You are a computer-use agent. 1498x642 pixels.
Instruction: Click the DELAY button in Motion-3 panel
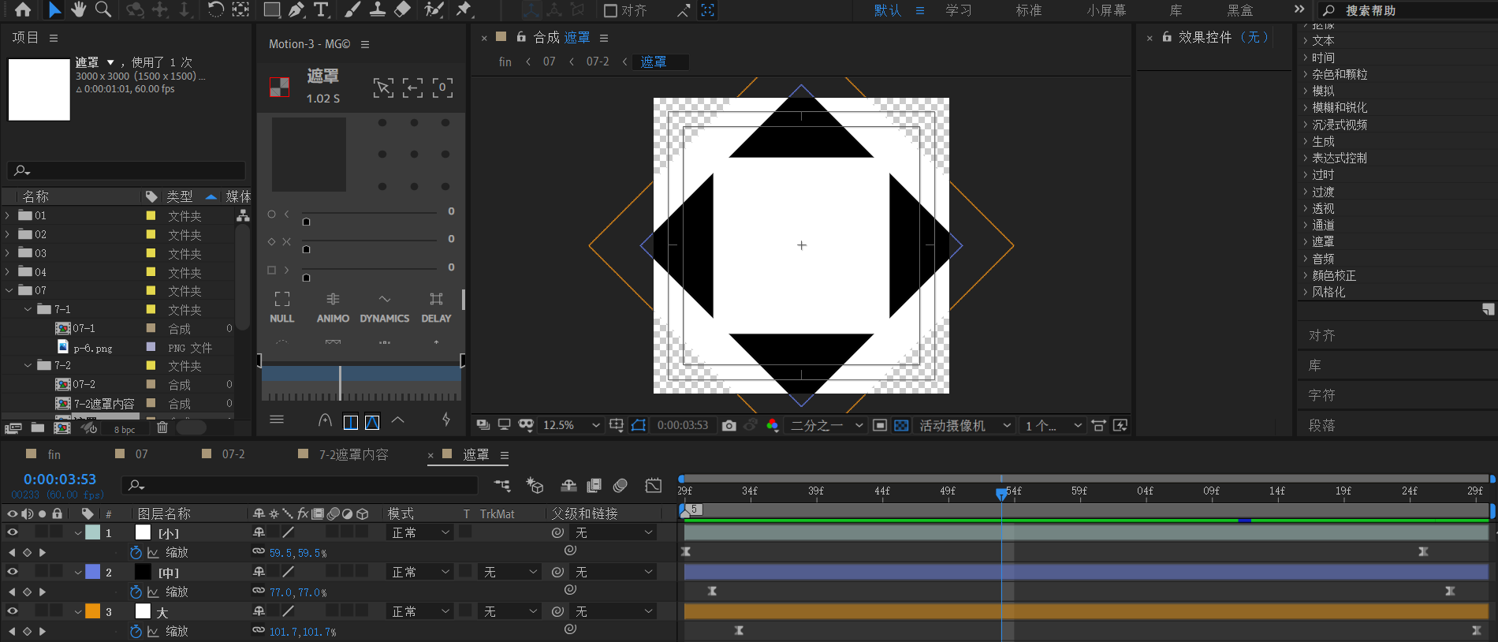point(436,308)
